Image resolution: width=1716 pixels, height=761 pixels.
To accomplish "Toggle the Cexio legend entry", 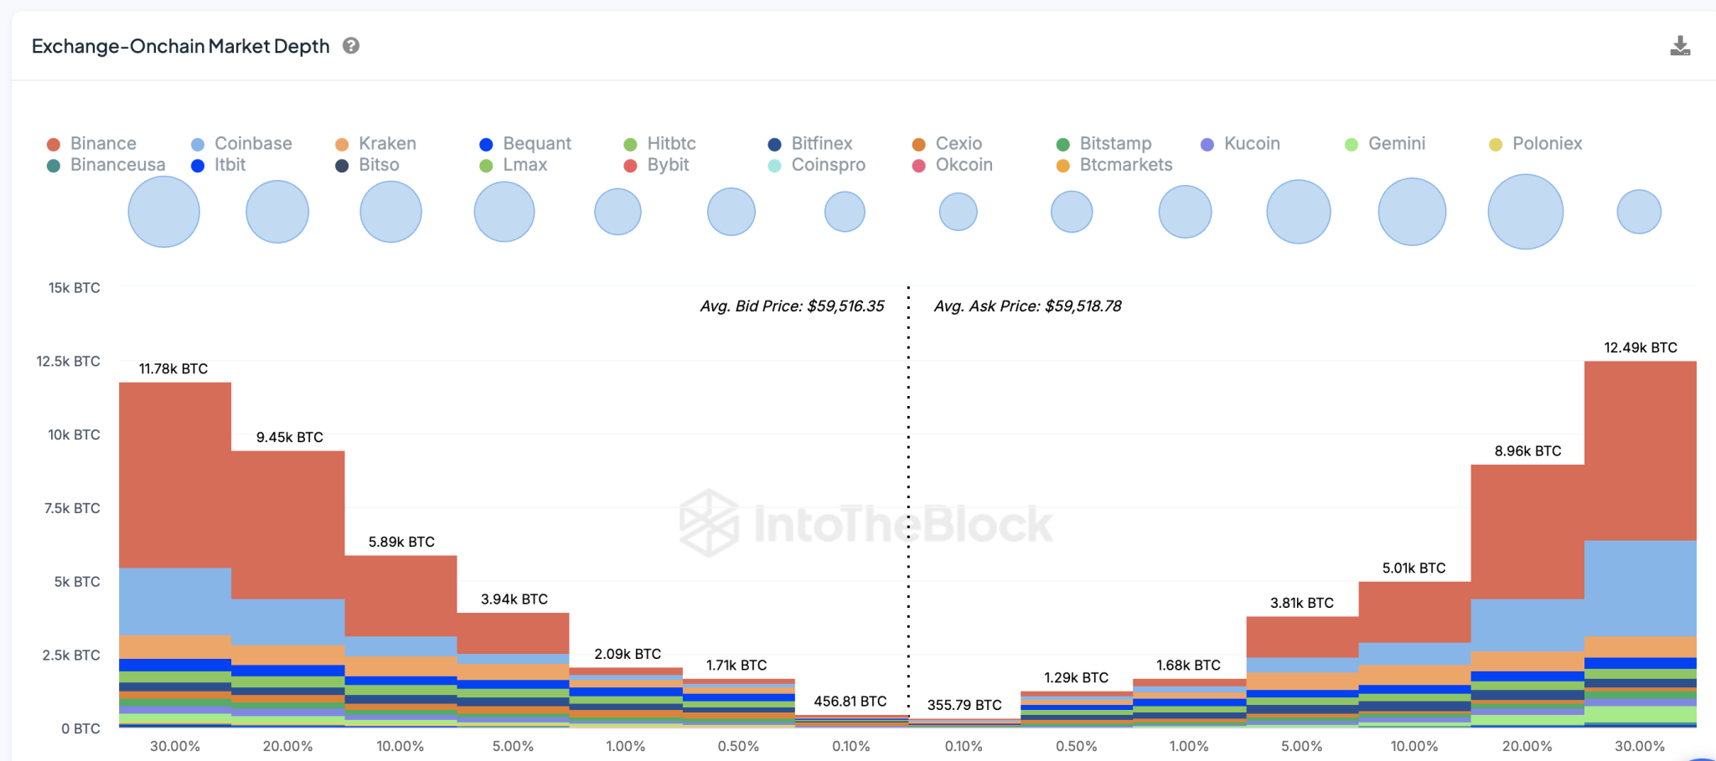I will pyautogui.click(x=948, y=144).
